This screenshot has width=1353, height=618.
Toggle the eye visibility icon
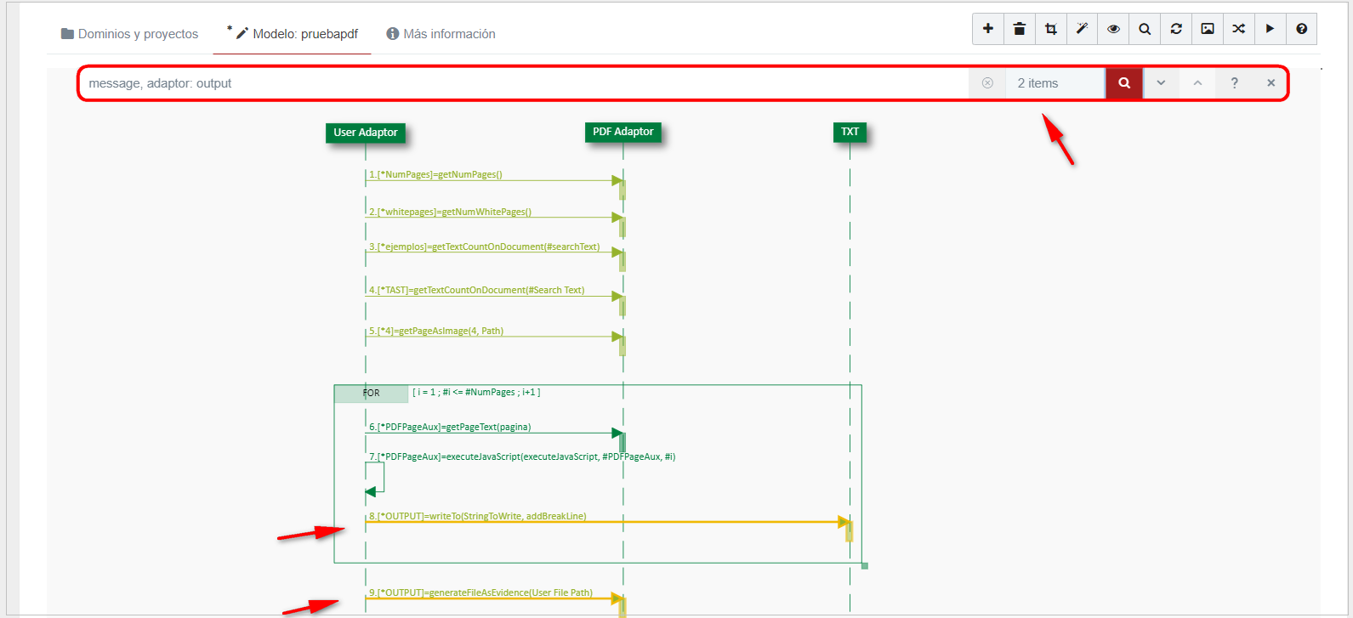pyautogui.click(x=1113, y=29)
